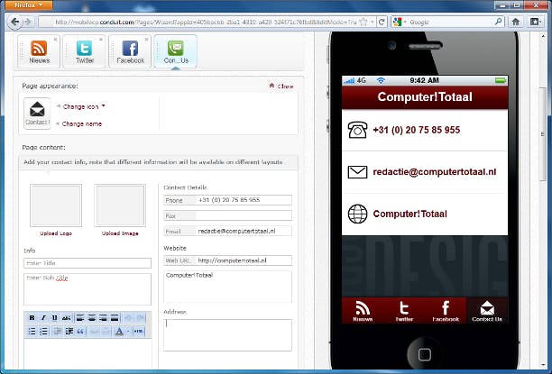The height and width of the screenshot is (374, 552).
Task: Toggle Bold formatting in the editor
Action: click(32, 318)
